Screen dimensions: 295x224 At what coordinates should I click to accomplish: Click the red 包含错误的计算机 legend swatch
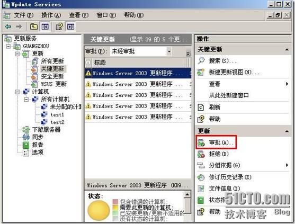tap(115, 202)
